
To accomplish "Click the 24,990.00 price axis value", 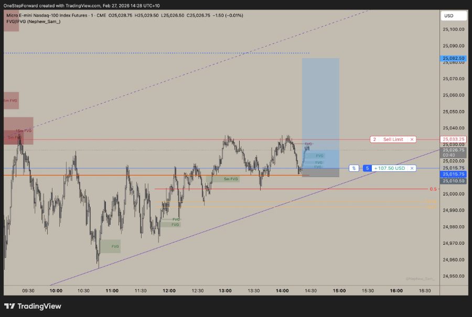I will (454, 210).
